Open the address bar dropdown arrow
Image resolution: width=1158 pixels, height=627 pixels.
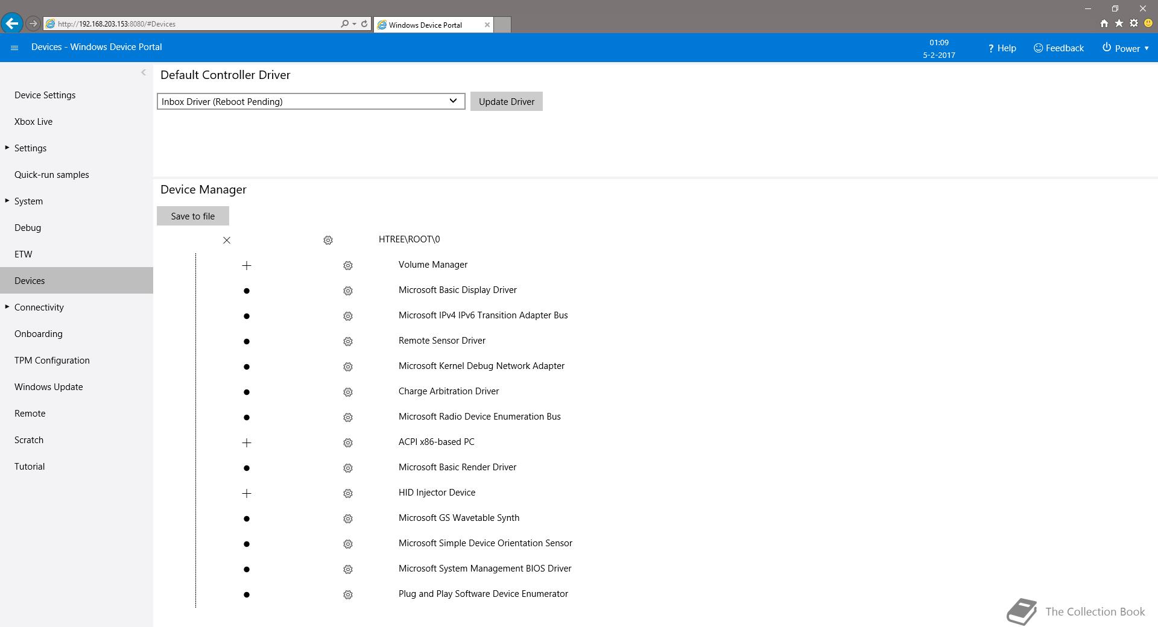tap(354, 24)
